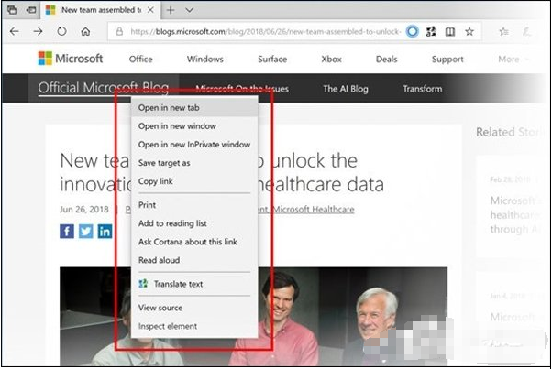Close the New team assembled tab
The height and width of the screenshot is (369, 552).
coord(150,10)
